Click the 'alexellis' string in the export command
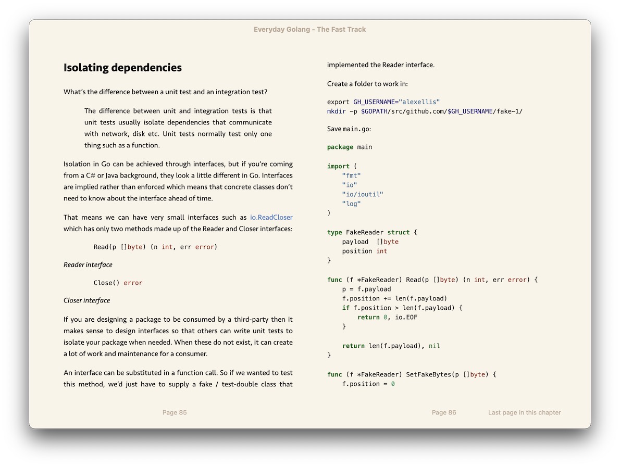Image resolution: width=620 pixels, height=467 pixels. (x=420, y=102)
